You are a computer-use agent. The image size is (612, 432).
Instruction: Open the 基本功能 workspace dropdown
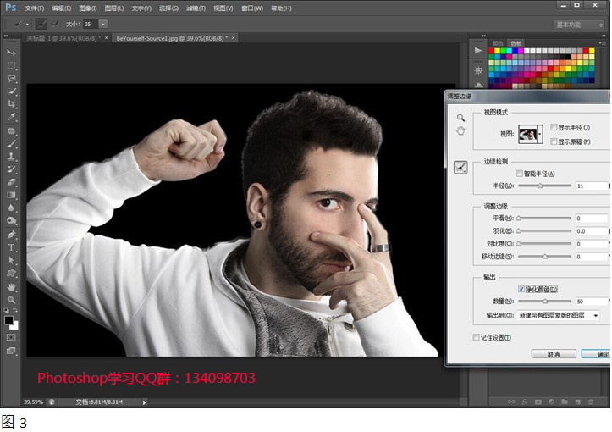[579, 25]
